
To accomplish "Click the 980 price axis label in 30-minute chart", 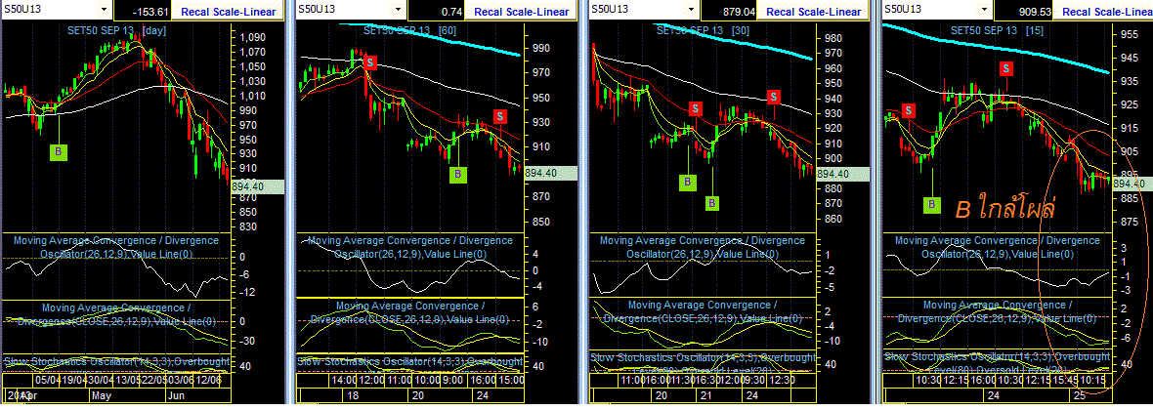I will [x=833, y=38].
